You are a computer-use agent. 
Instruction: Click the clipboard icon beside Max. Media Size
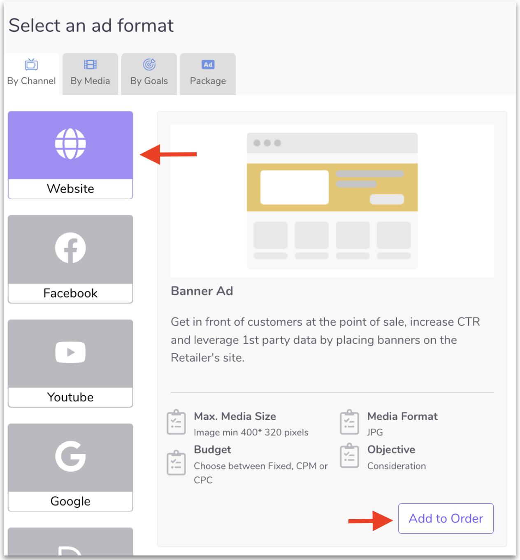click(x=176, y=422)
